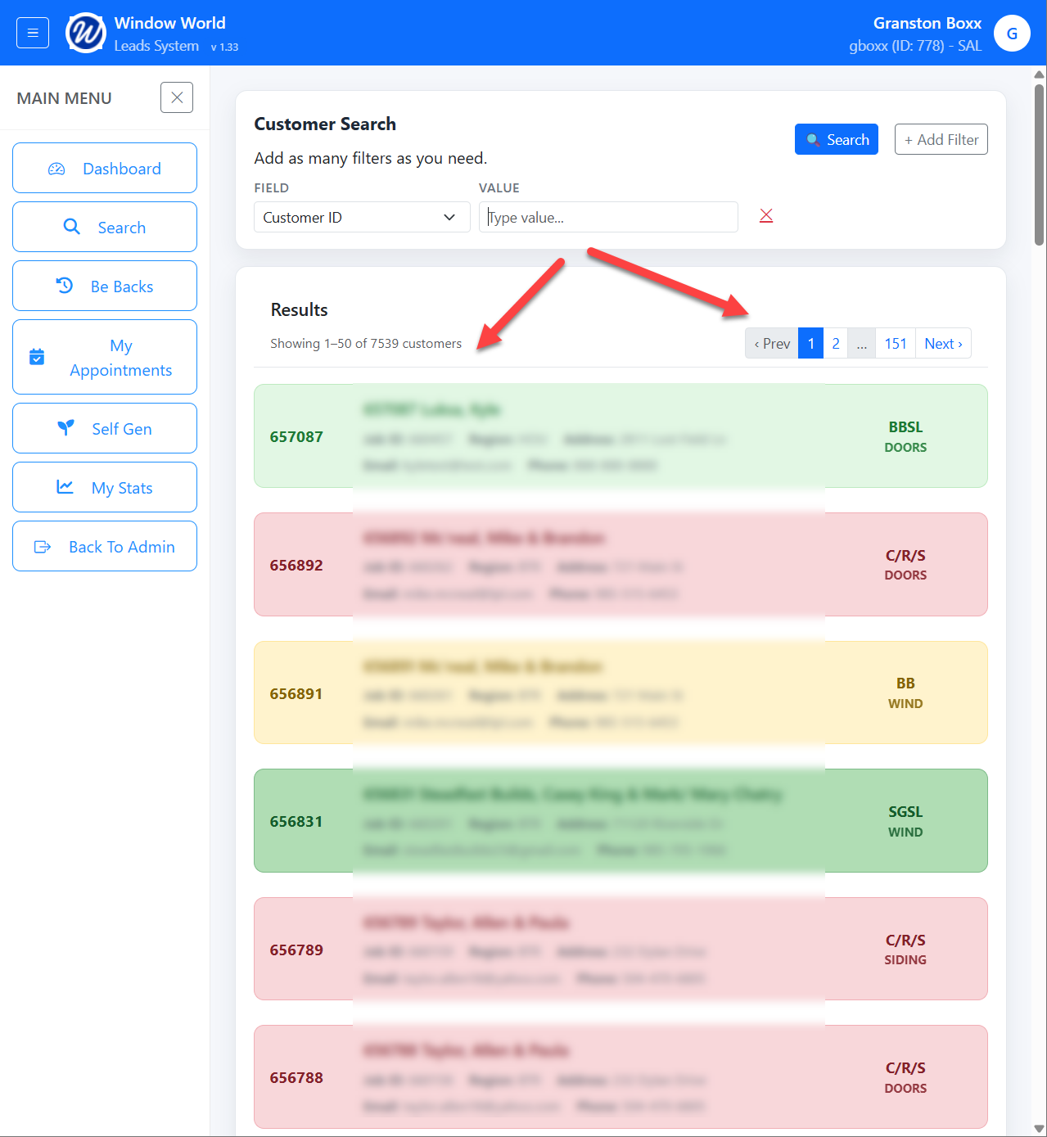Image resolution: width=1047 pixels, height=1137 pixels.
Task: Click BBSL DOORS status on 657087 card
Action: click(905, 436)
